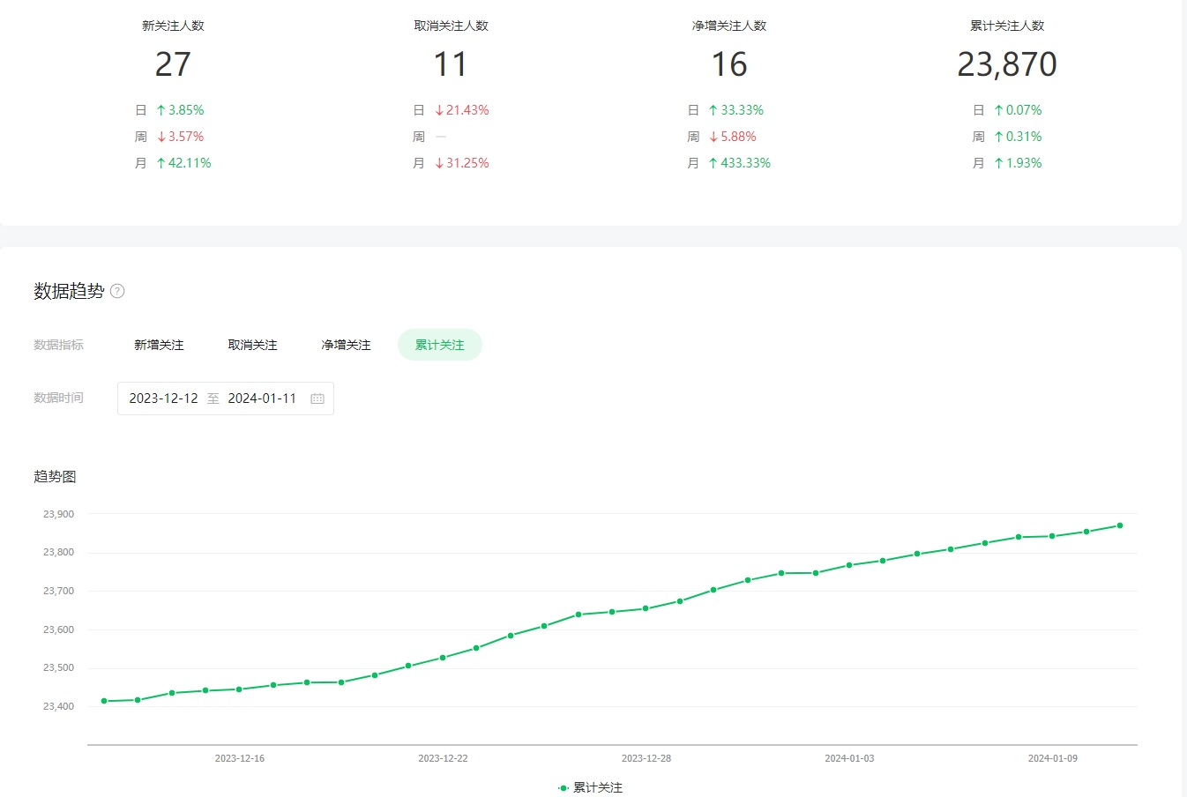Select the 取消关注 metric tab
Viewport: 1187px width, 797px height.
coord(252,345)
